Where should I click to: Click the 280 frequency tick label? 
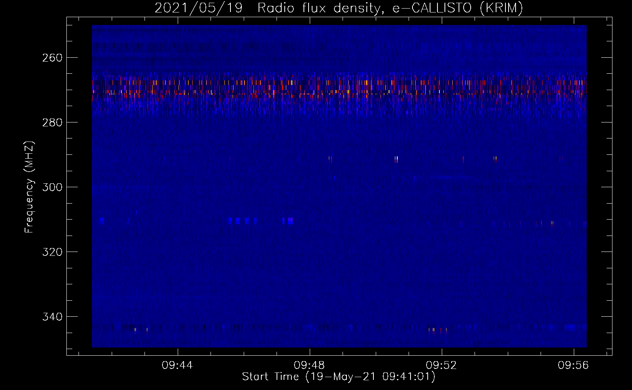click(x=52, y=122)
